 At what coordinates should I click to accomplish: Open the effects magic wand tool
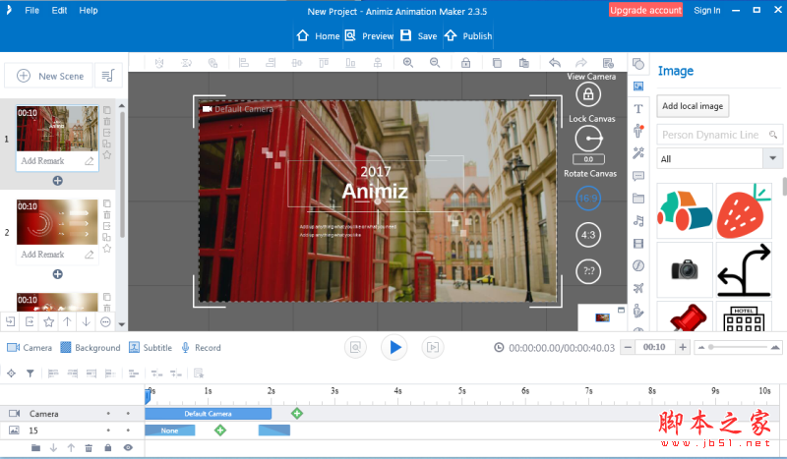(638, 153)
